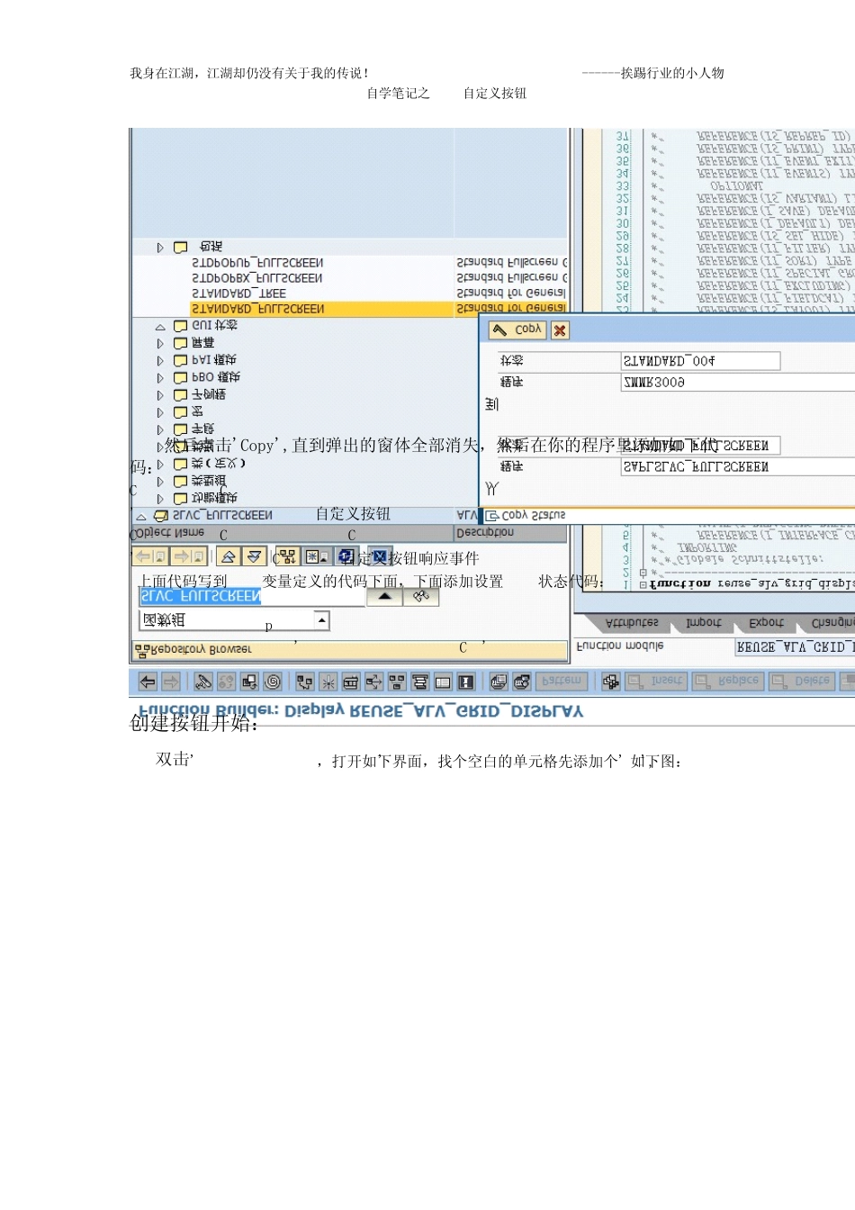Open the triangle history dropdown next to SLVC_FULLSCREEN input
Screen dimensions: 855x1210
[x=384, y=596]
